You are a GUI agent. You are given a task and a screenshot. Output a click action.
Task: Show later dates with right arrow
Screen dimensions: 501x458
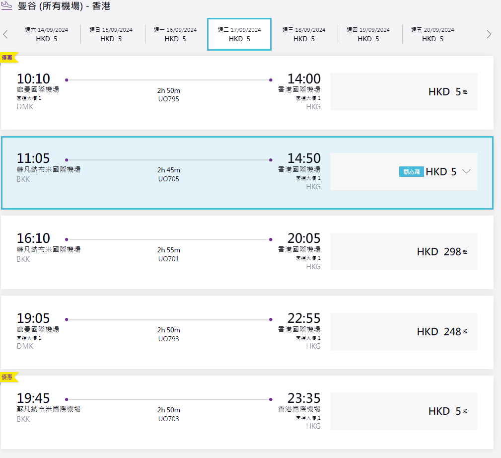489,34
